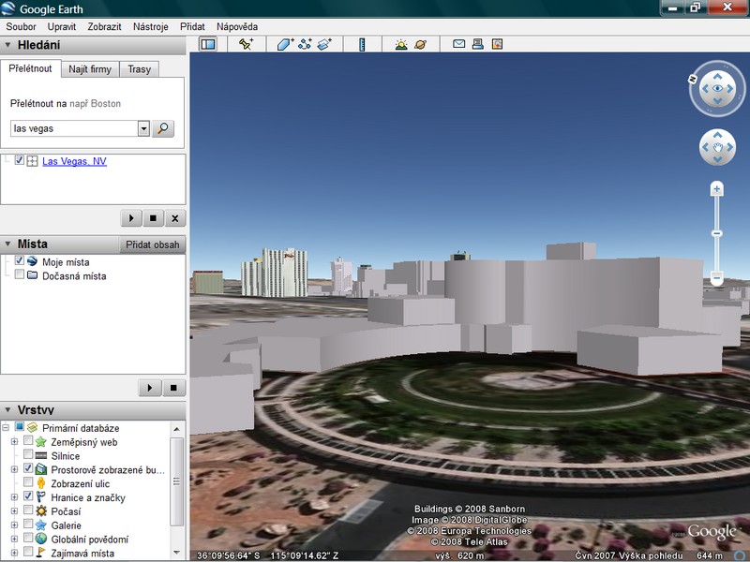Check the Dočasná místa checkbox

pyautogui.click(x=19, y=274)
